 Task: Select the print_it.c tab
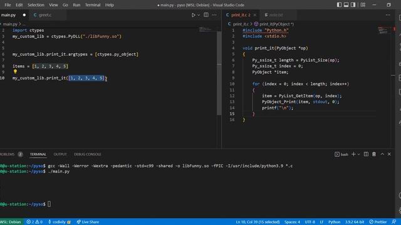[x=241, y=15]
